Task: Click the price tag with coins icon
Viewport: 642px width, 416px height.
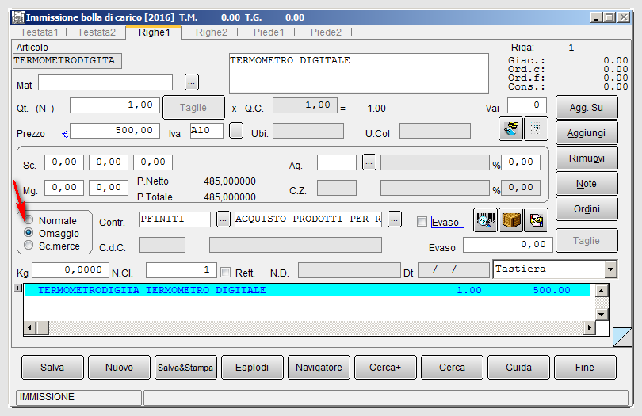Action: [x=510, y=129]
